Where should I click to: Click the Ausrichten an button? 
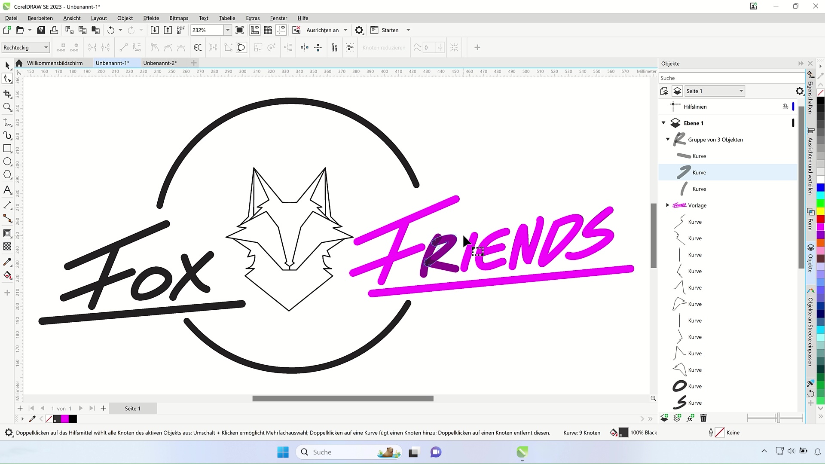(x=322, y=30)
